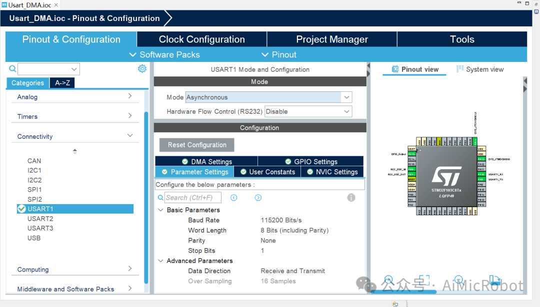Go to next search result arrow
540x307 pixels.
point(258,198)
